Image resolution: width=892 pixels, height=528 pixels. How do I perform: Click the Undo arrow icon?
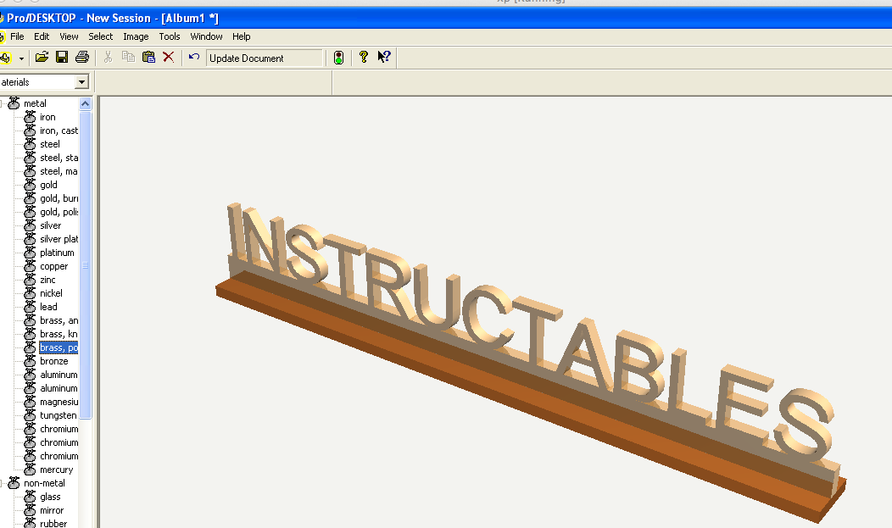point(194,57)
